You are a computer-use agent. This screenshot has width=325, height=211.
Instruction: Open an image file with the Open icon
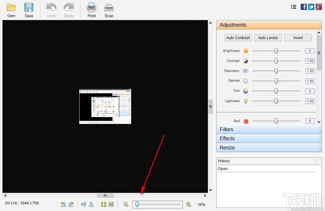point(11,8)
